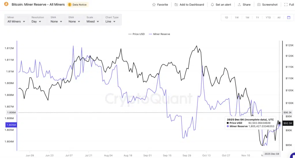Open the calendar date picker icon
The height and width of the screenshot is (158, 295).
click(x=289, y=18)
